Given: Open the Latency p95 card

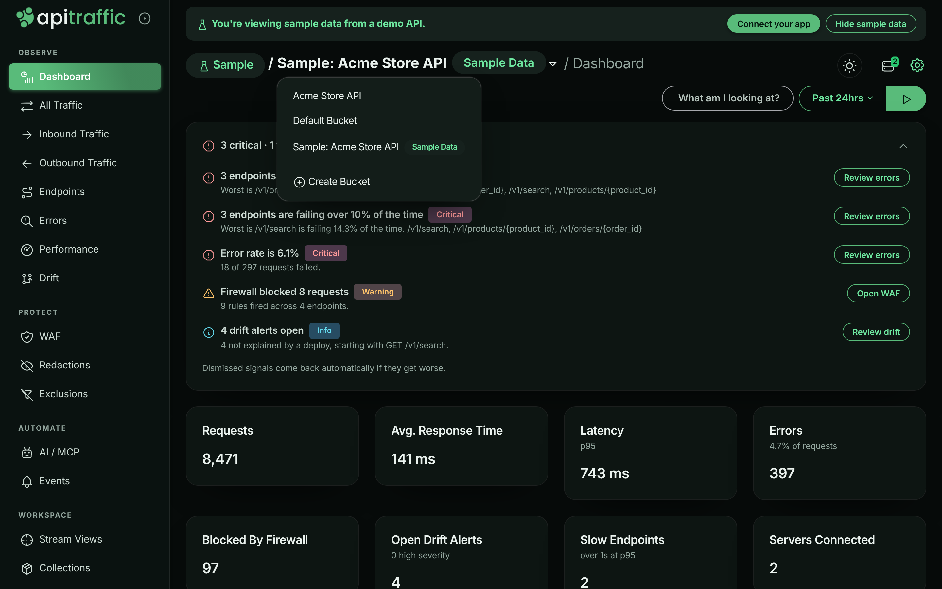Looking at the screenshot, I should coord(651,454).
